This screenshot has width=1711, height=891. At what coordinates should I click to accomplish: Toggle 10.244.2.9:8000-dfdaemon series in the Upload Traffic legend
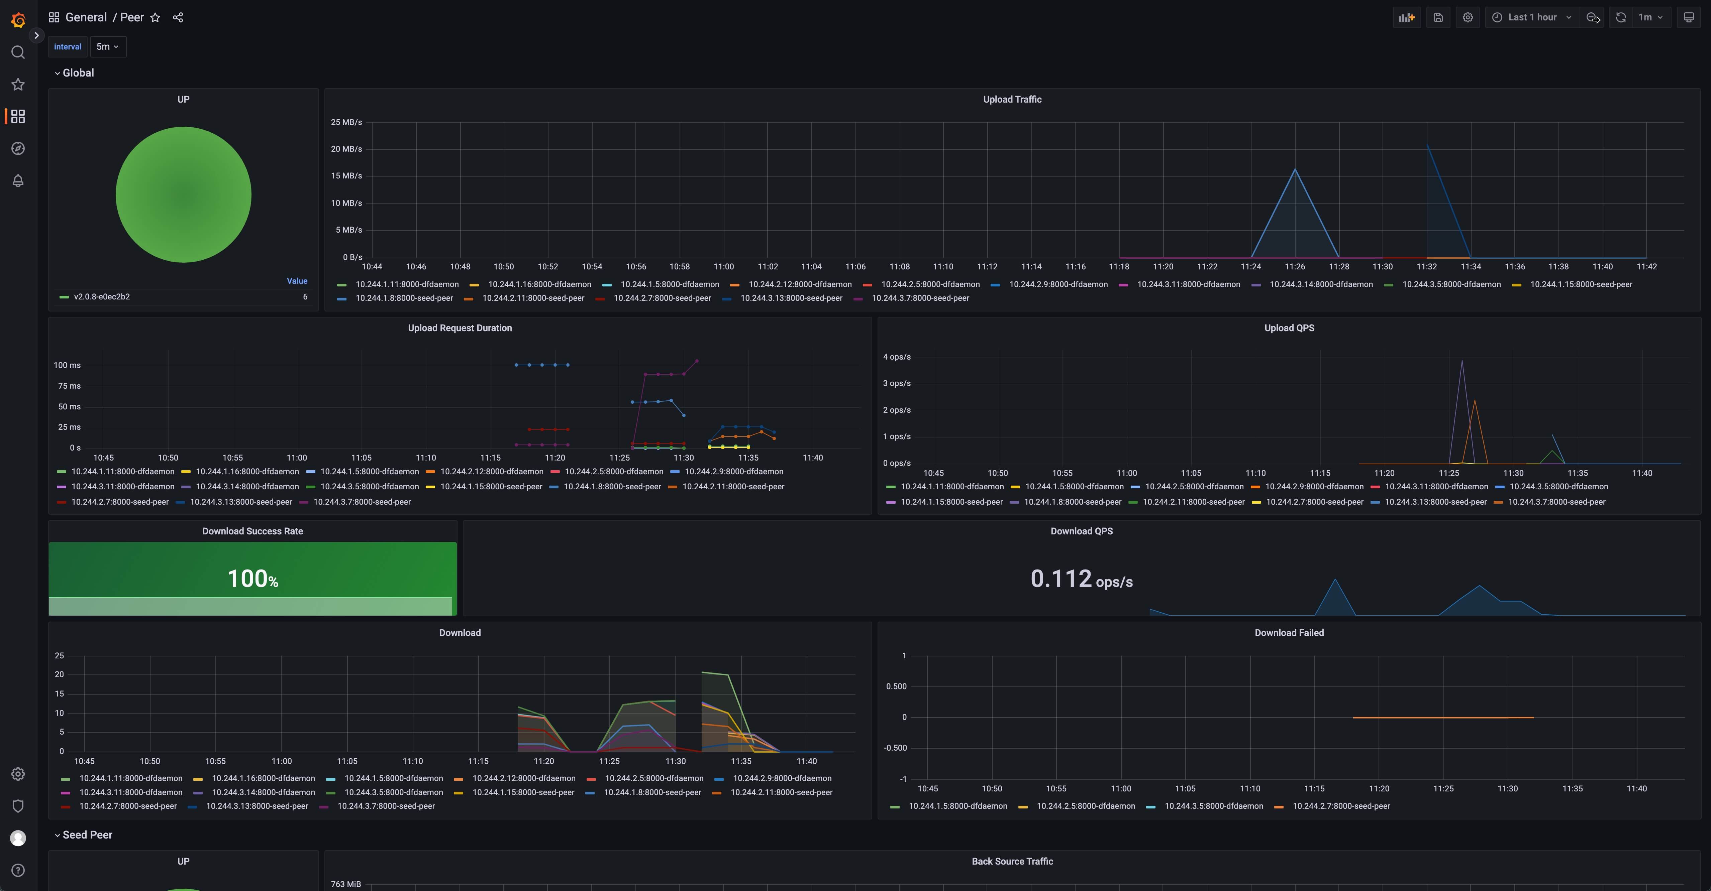tap(1058, 284)
